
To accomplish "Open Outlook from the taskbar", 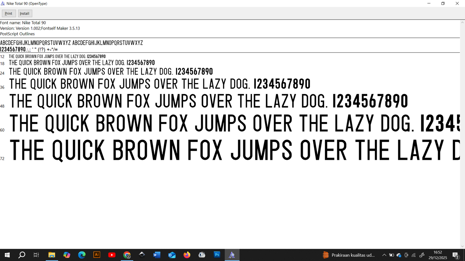I will coord(172,255).
